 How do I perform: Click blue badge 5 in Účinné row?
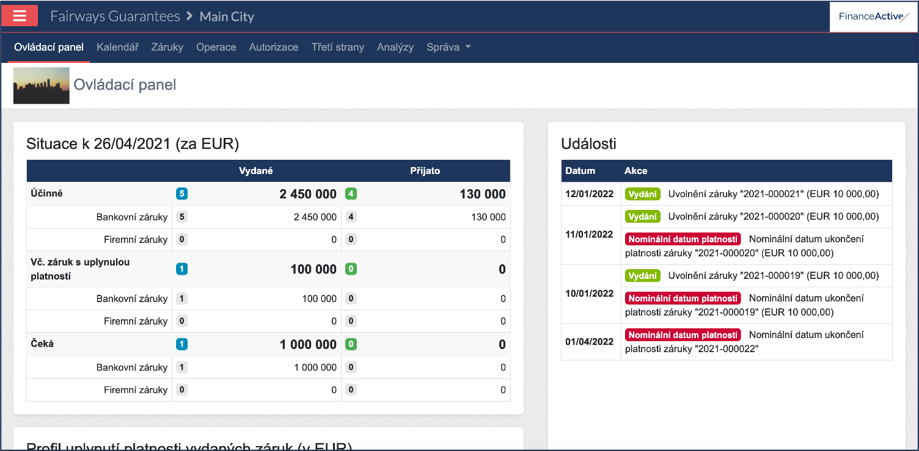point(181,194)
